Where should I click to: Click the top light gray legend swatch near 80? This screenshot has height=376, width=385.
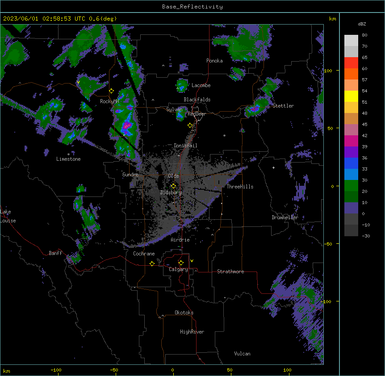coord(351,41)
